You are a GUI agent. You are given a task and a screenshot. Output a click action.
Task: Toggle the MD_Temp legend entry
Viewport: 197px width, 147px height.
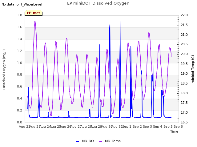tap(110, 141)
